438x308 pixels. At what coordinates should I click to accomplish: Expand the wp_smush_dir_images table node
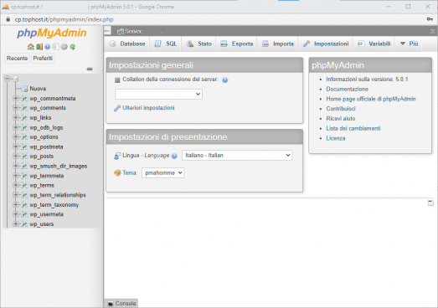click(16, 166)
